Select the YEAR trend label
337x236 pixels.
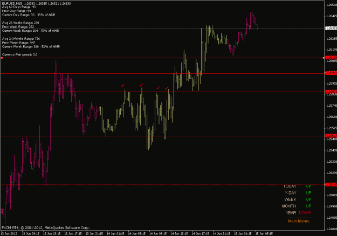pos(291,213)
